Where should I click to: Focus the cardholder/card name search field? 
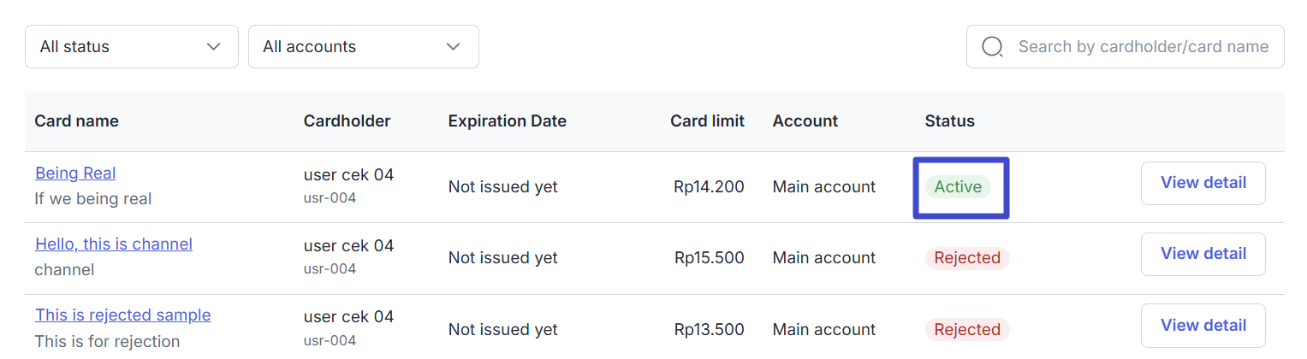click(1126, 47)
